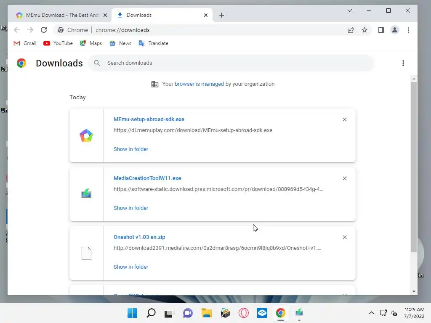Image resolution: width=431 pixels, height=323 pixels.
Task: Go back using the back arrow
Action: (x=17, y=30)
